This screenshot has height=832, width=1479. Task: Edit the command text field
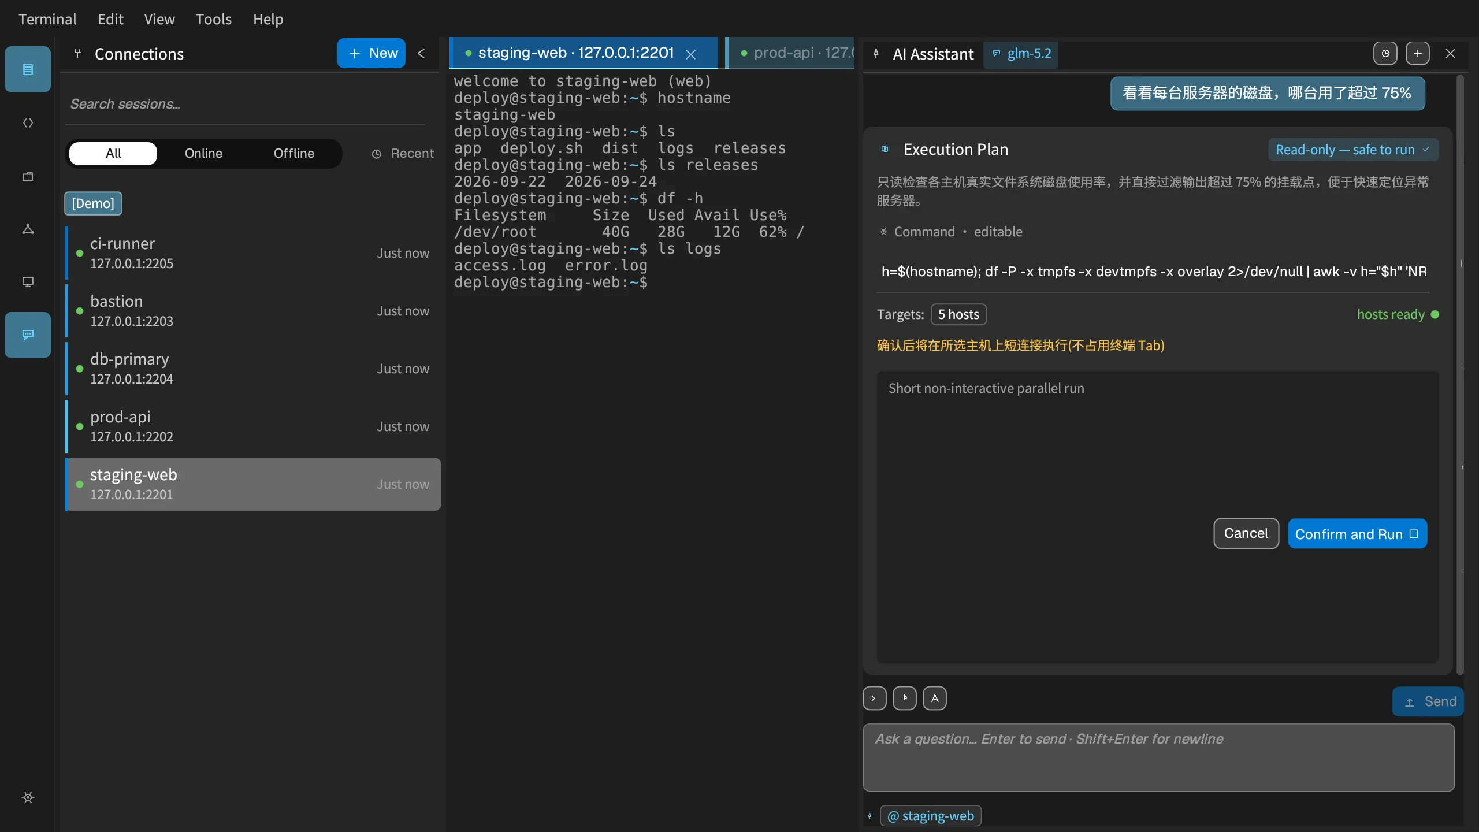pos(1154,272)
